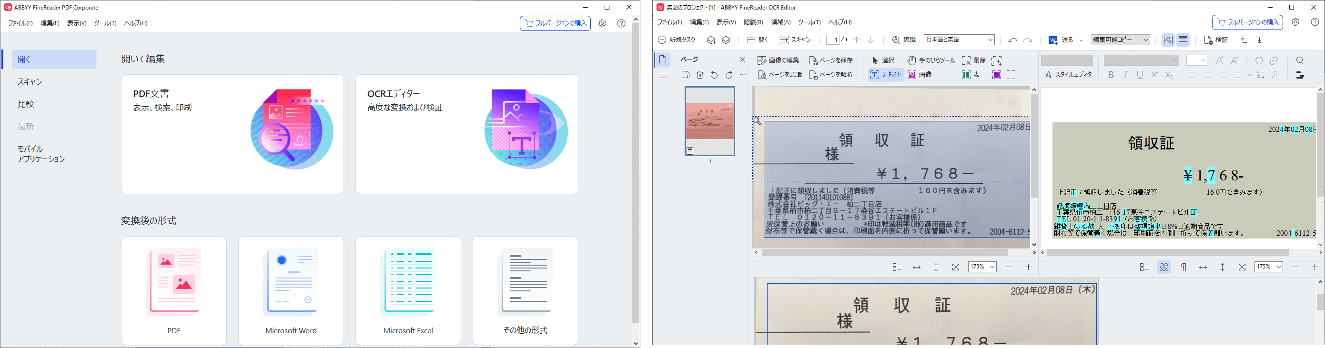
Task: Open settings gear in FineReader PDF Corporate window
Action: coord(602,24)
